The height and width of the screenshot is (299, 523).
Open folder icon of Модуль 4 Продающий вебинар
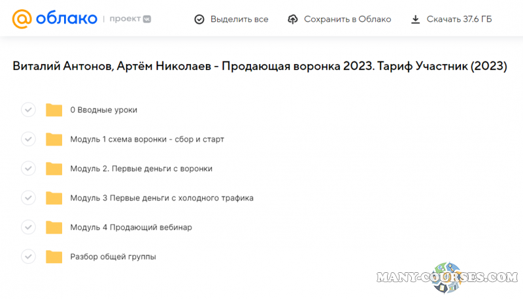point(54,227)
